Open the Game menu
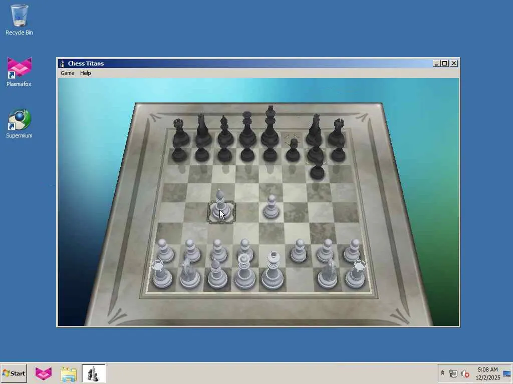This screenshot has width=513, height=384. 68,73
